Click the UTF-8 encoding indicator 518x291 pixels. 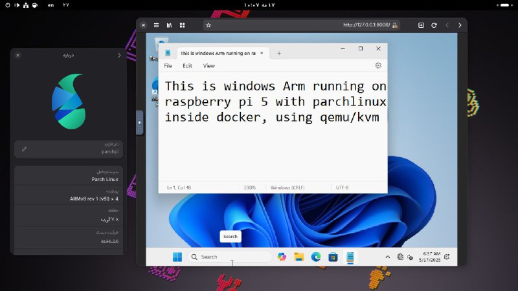pyautogui.click(x=343, y=188)
